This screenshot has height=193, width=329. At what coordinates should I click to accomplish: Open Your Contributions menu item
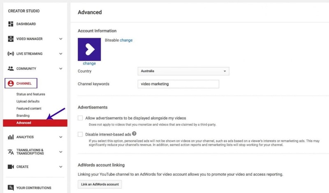[34, 188]
